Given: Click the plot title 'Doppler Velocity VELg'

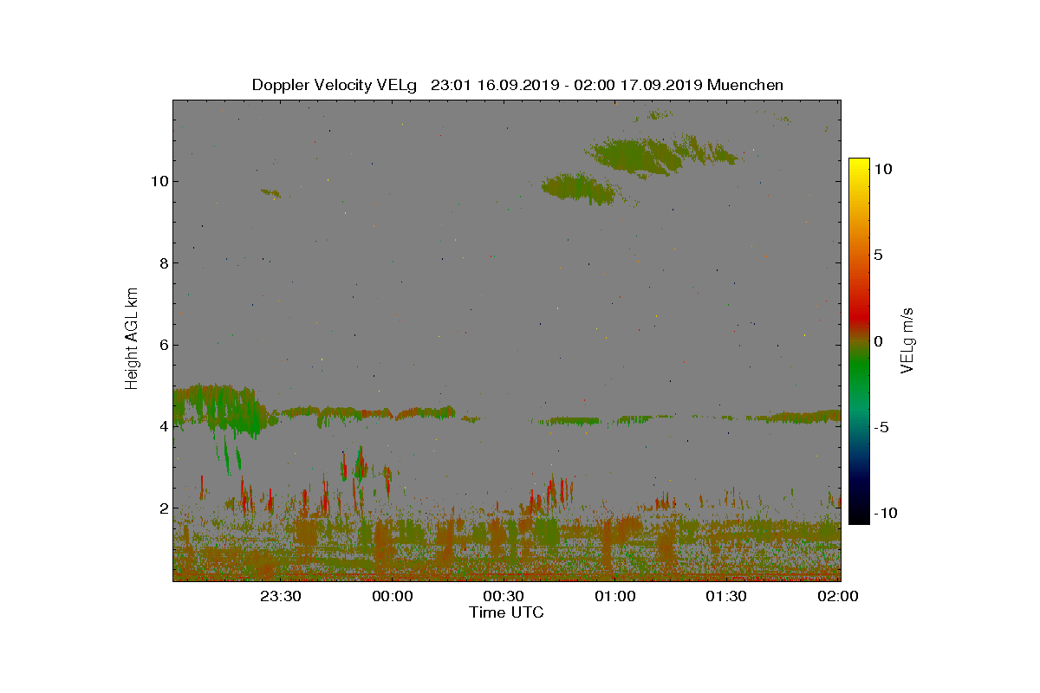Looking at the screenshot, I should pos(335,85).
